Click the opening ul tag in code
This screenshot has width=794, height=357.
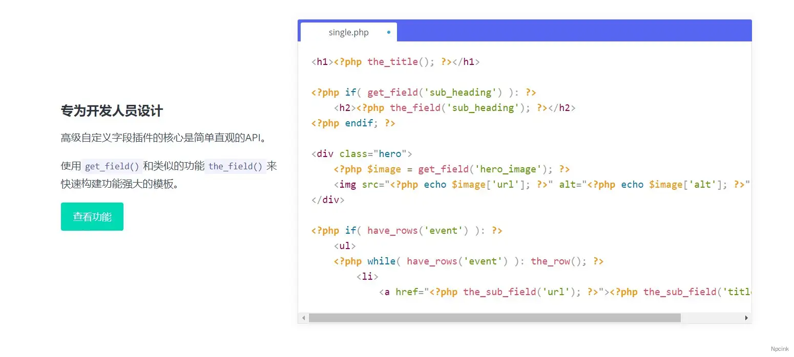344,246
